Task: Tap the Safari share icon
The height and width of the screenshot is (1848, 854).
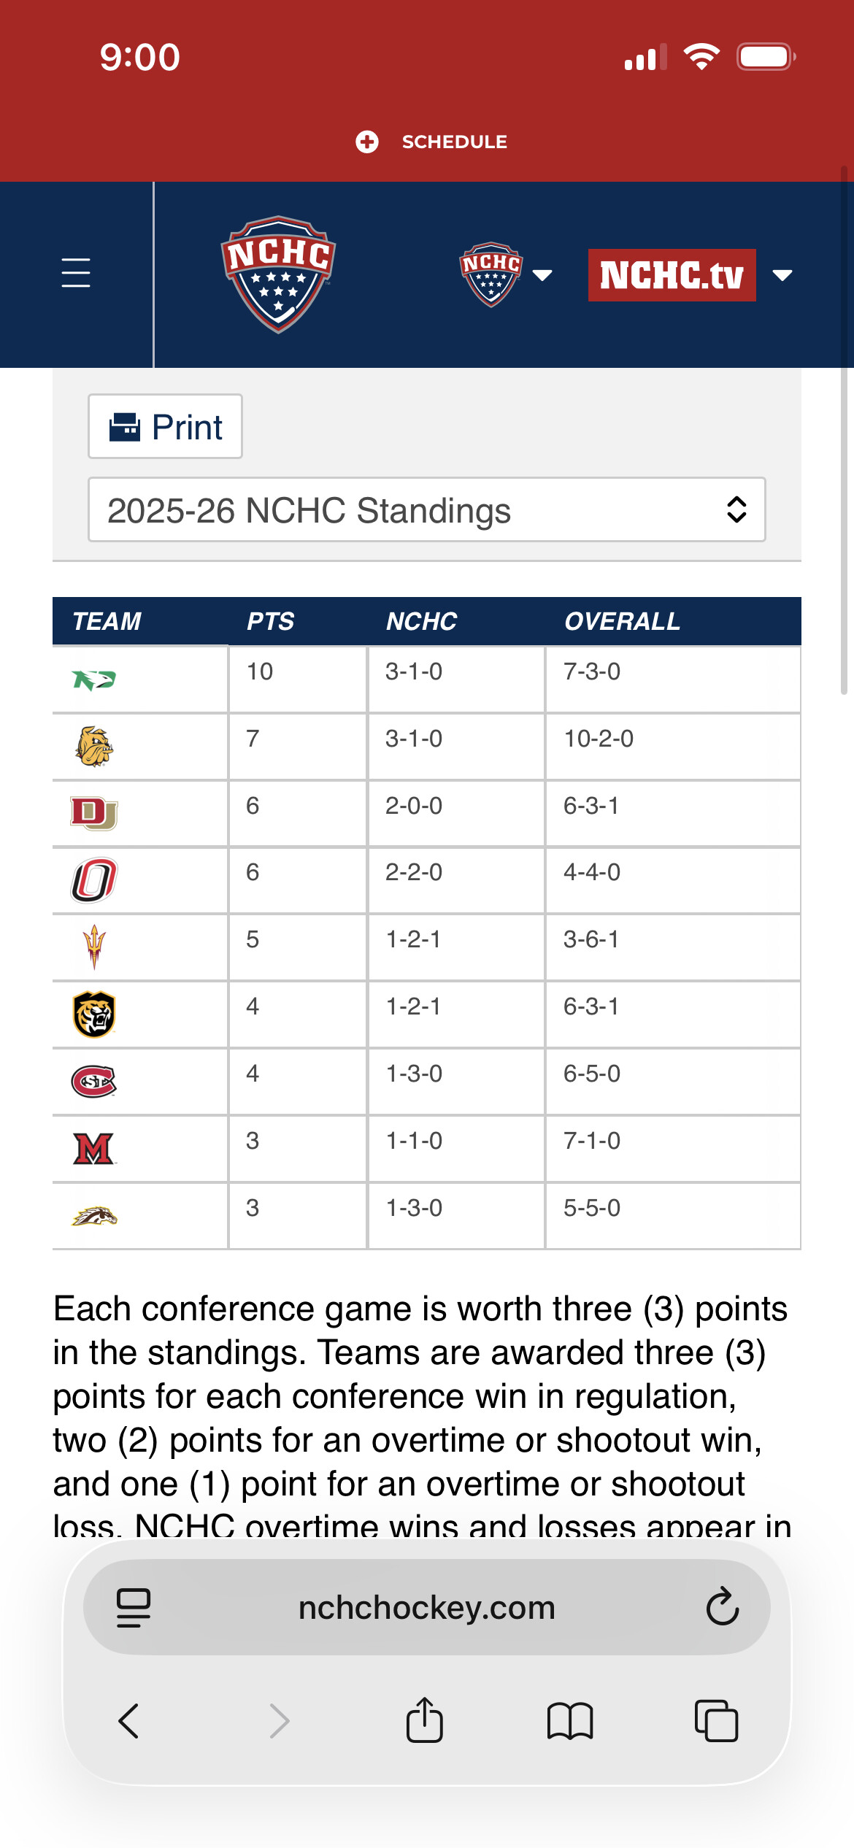Action: pos(424,1721)
